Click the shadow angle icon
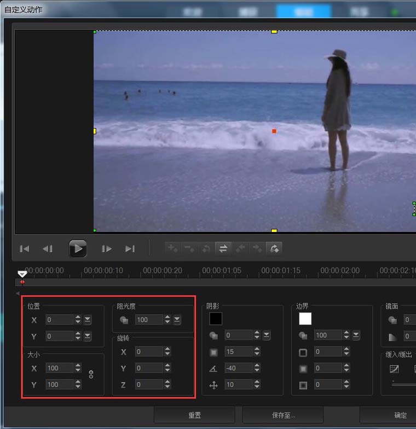 click(213, 369)
